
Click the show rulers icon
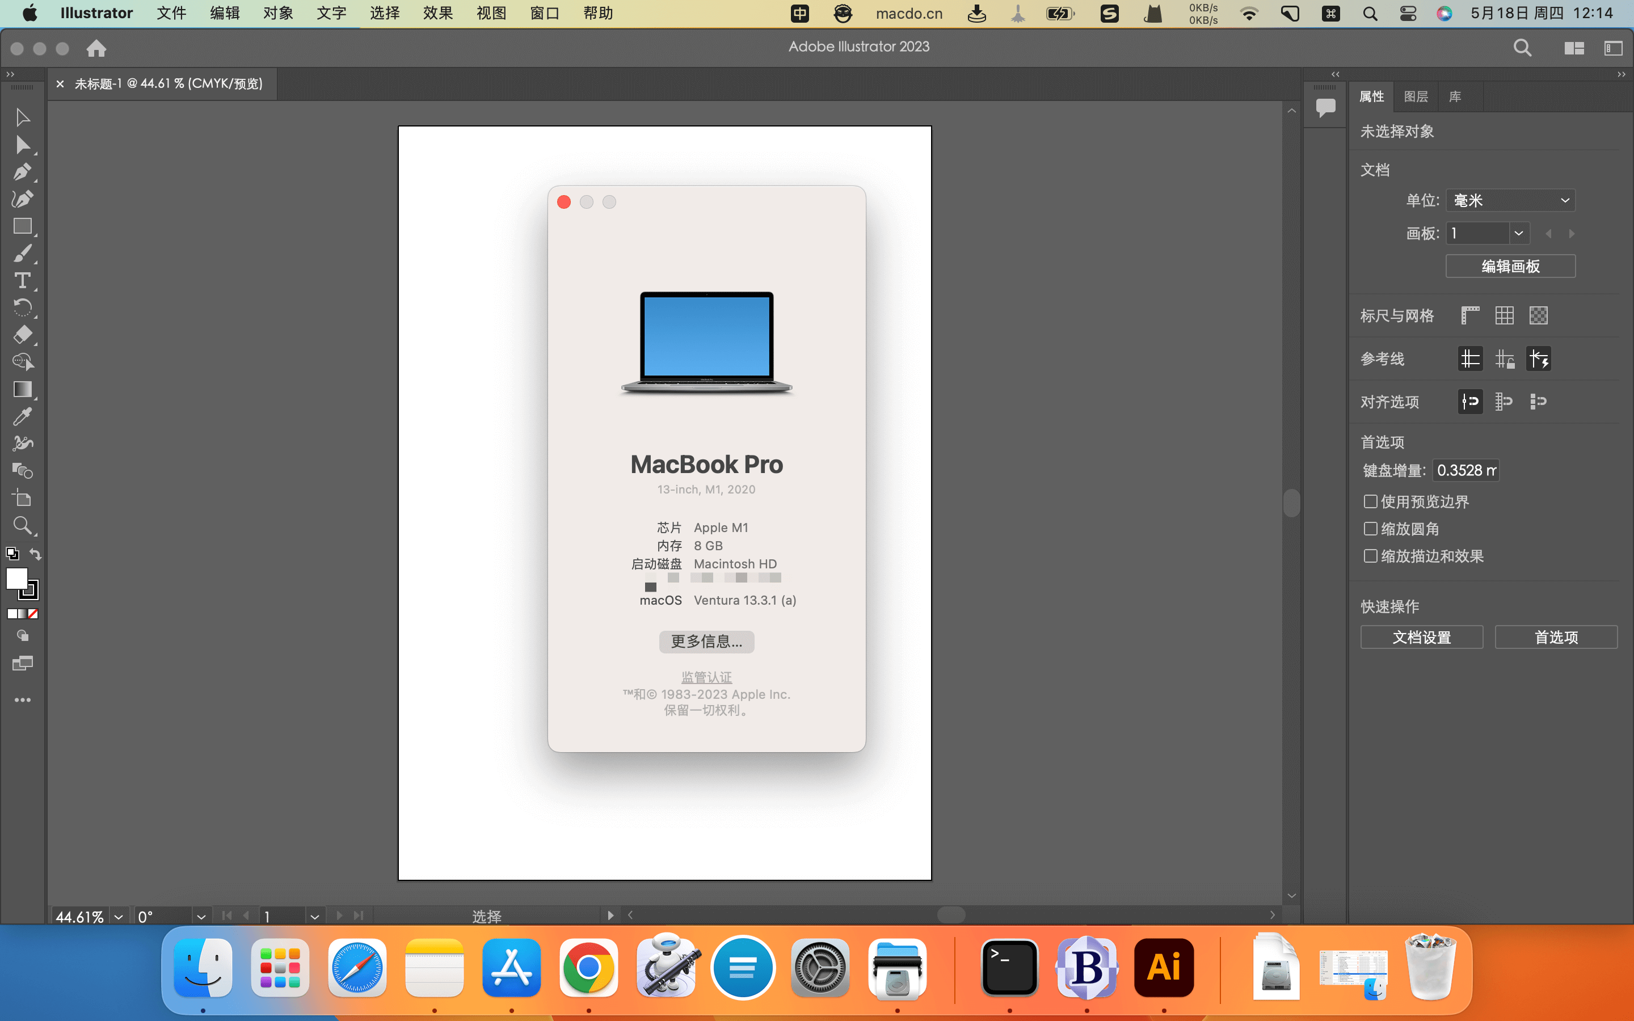tap(1470, 315)
